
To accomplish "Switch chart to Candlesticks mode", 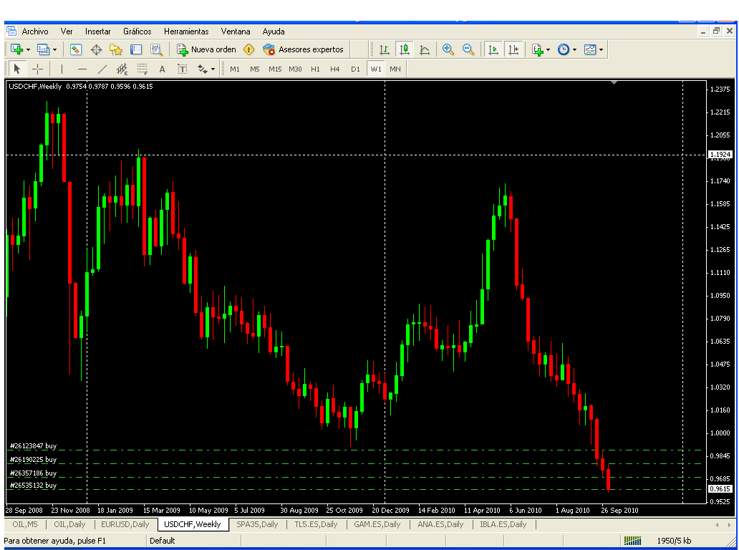I will 404,49.
